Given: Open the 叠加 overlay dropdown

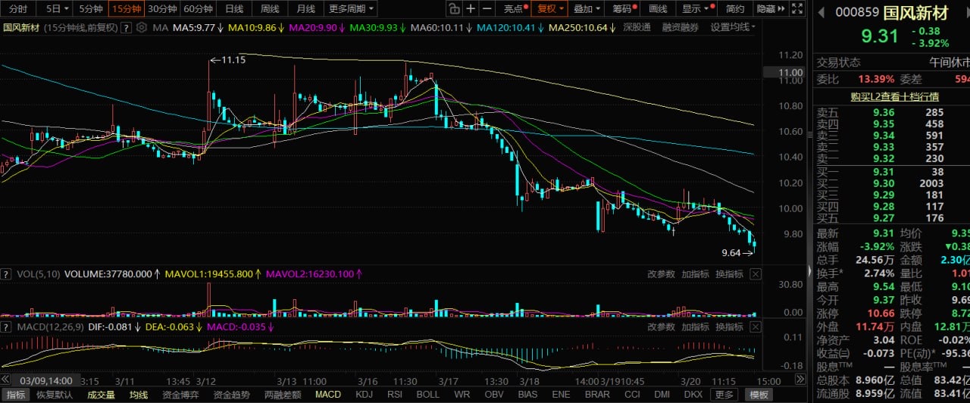Looking at the screenshot, I should [x=587, y=9].
